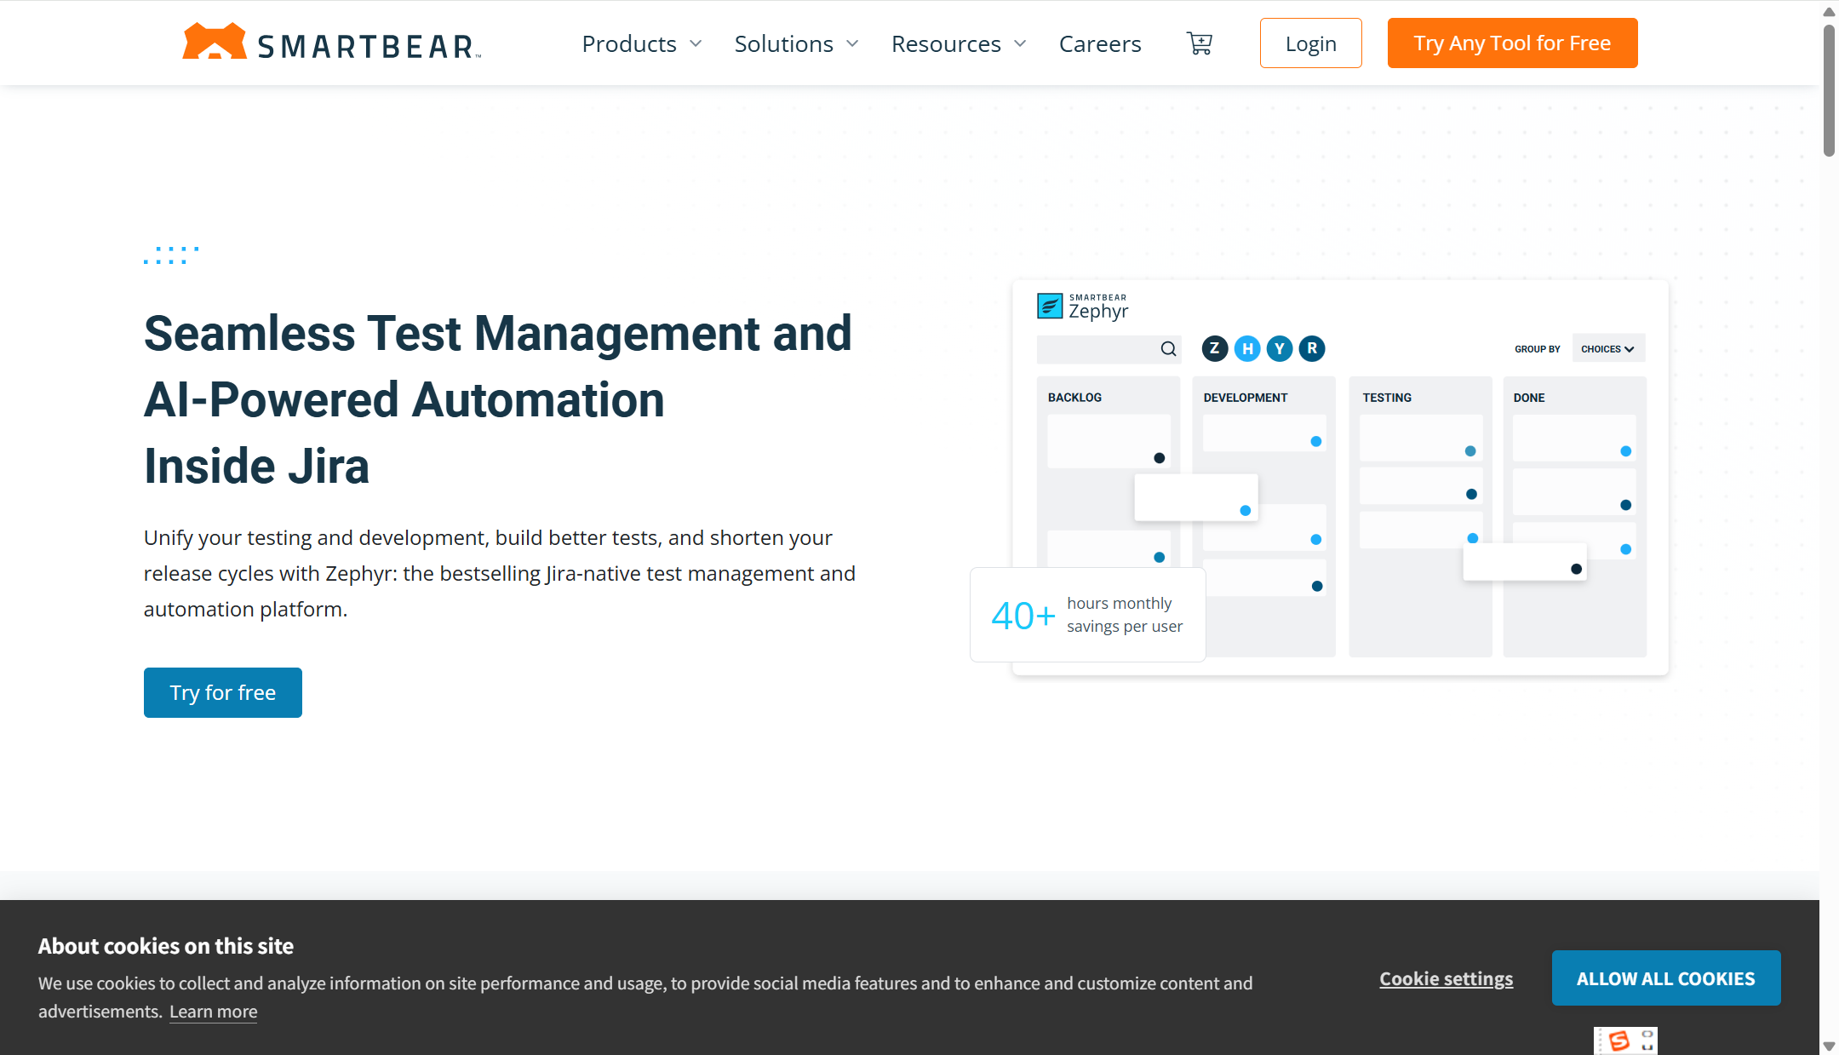Click the SmartBear logo
1839x1055 pixels.
click(x=332, y=43)
